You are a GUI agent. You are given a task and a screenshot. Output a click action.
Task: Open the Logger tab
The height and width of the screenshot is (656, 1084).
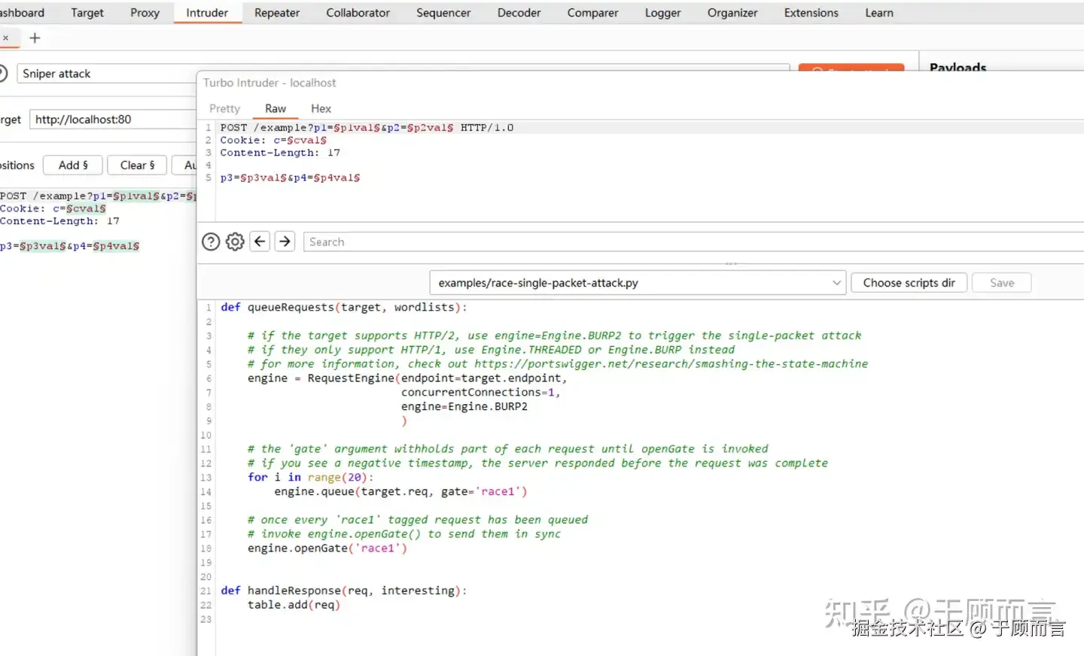coord(662,13)
